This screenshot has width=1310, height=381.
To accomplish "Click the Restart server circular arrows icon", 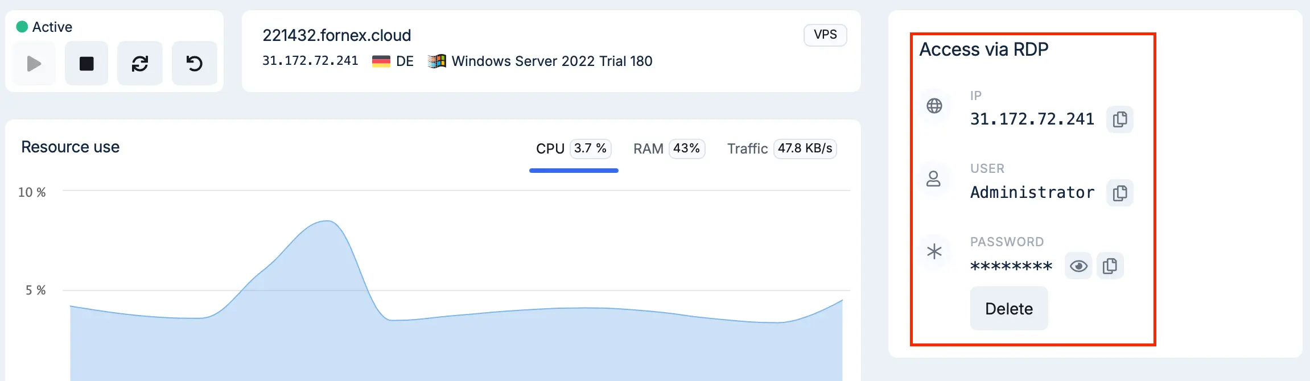I will pos(140,64).
